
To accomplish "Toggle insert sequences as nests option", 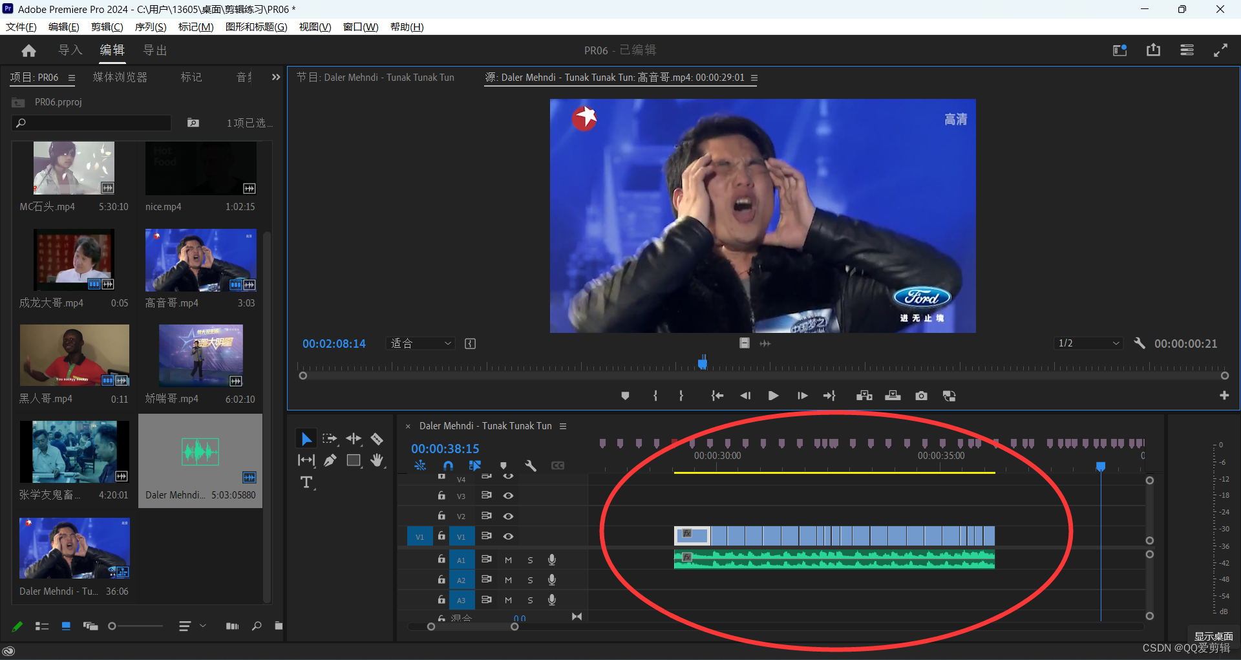I will point(420,465).
